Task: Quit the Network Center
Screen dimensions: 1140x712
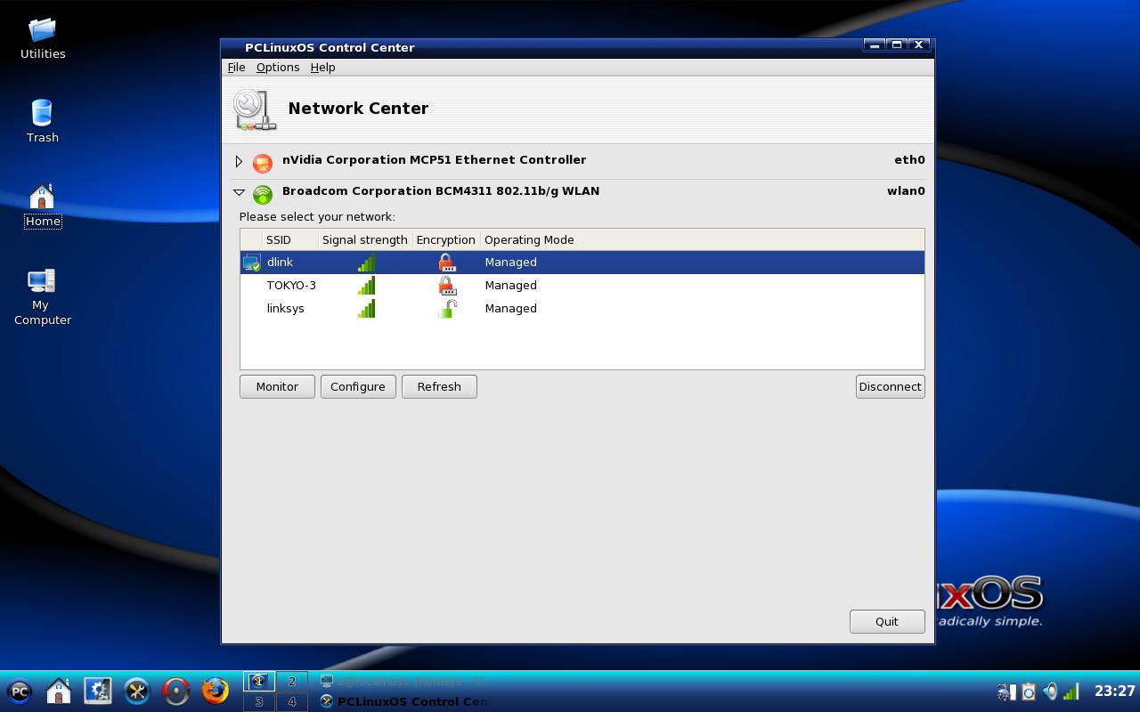Action: point(887,622)
